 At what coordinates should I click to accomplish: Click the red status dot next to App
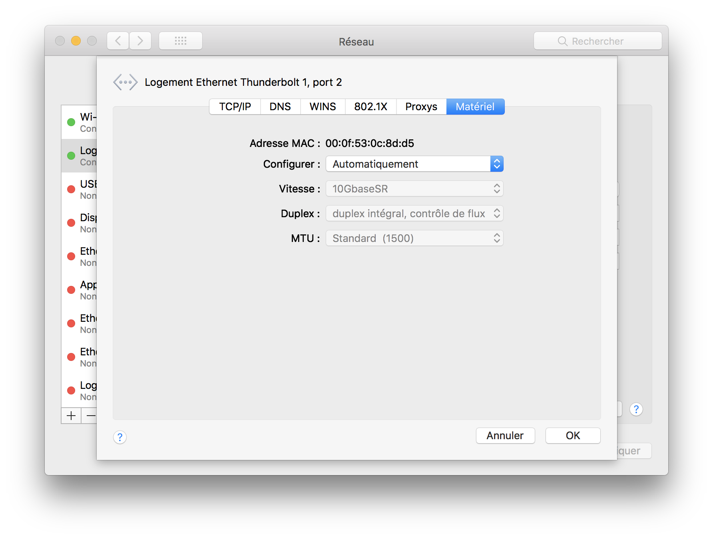click(x=71, y=290)
